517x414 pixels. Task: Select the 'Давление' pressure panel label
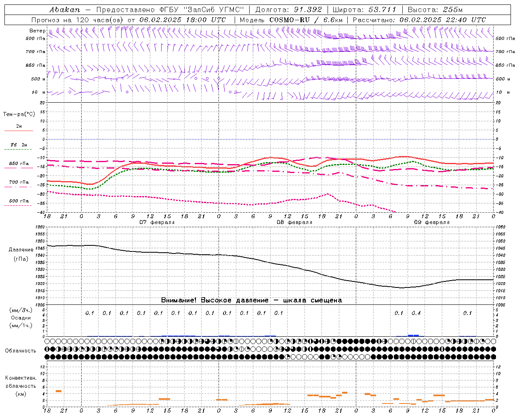pos(21,250)
